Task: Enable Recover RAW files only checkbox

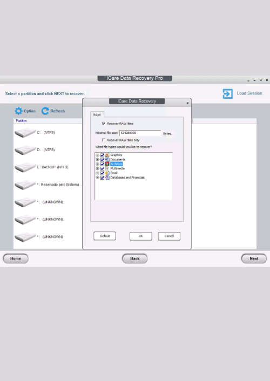Action: [x=104, y=140]
